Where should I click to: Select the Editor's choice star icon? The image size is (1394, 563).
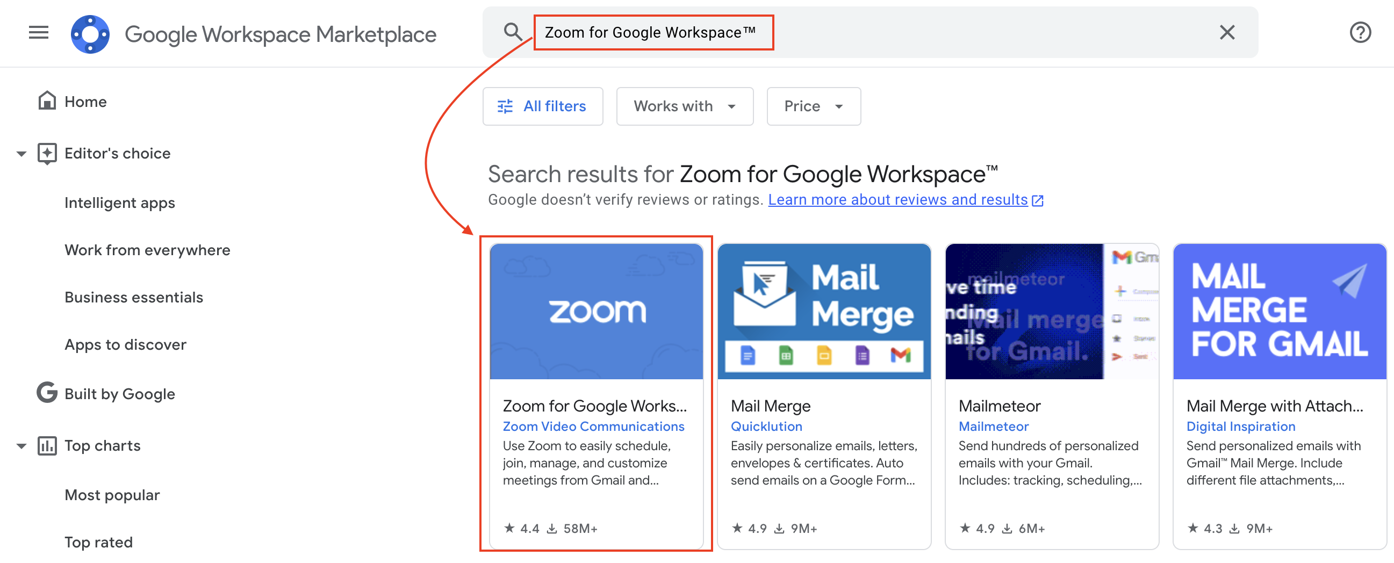(x=47, y=153)
